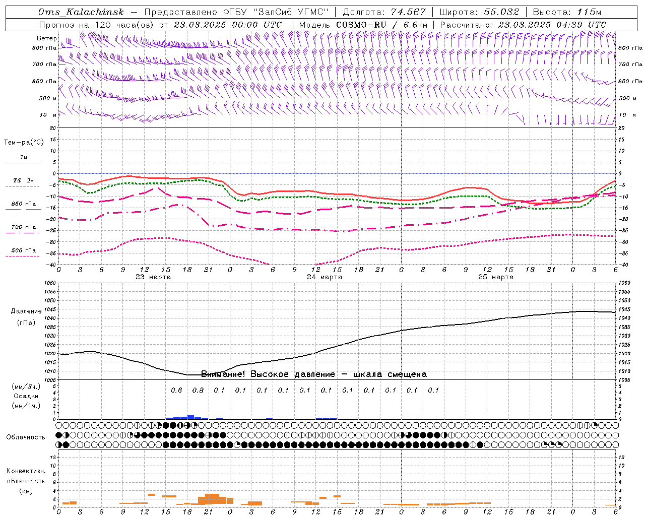Click the Осадки precipitation panel label

pyautogui.click(x=26, y=396)
